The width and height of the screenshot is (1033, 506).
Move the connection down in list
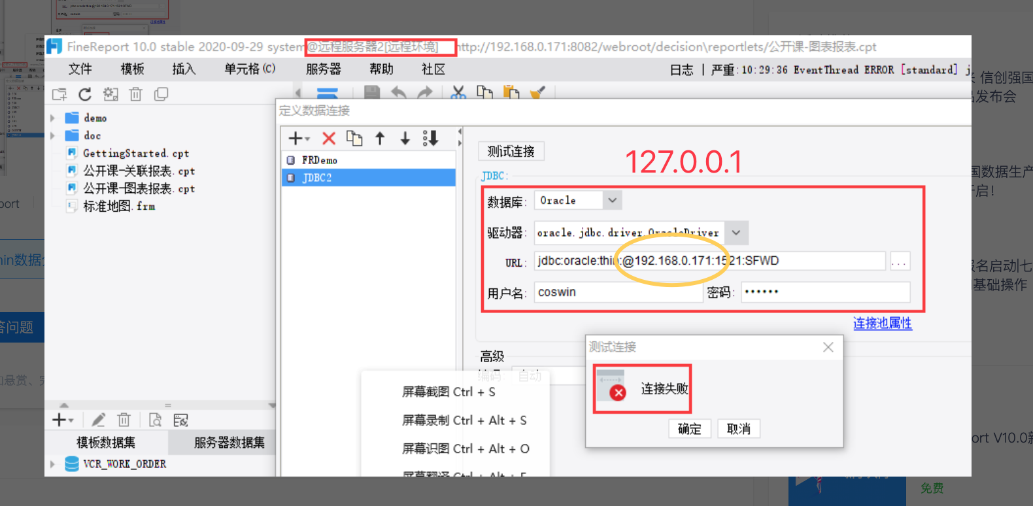(405, 139)
